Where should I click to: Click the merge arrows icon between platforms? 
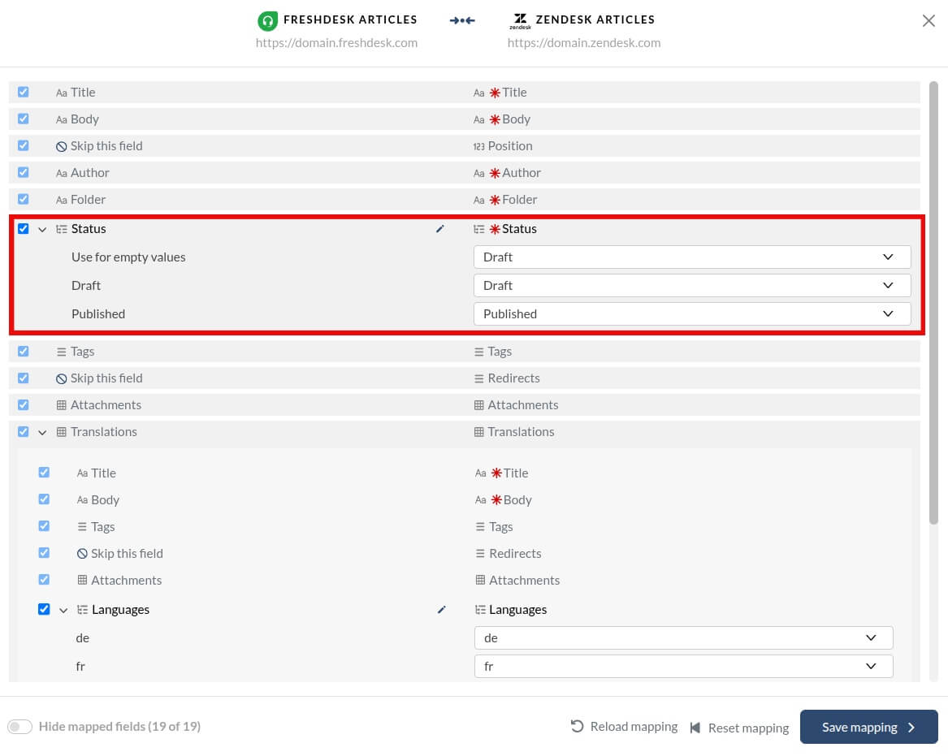(462, 20)
